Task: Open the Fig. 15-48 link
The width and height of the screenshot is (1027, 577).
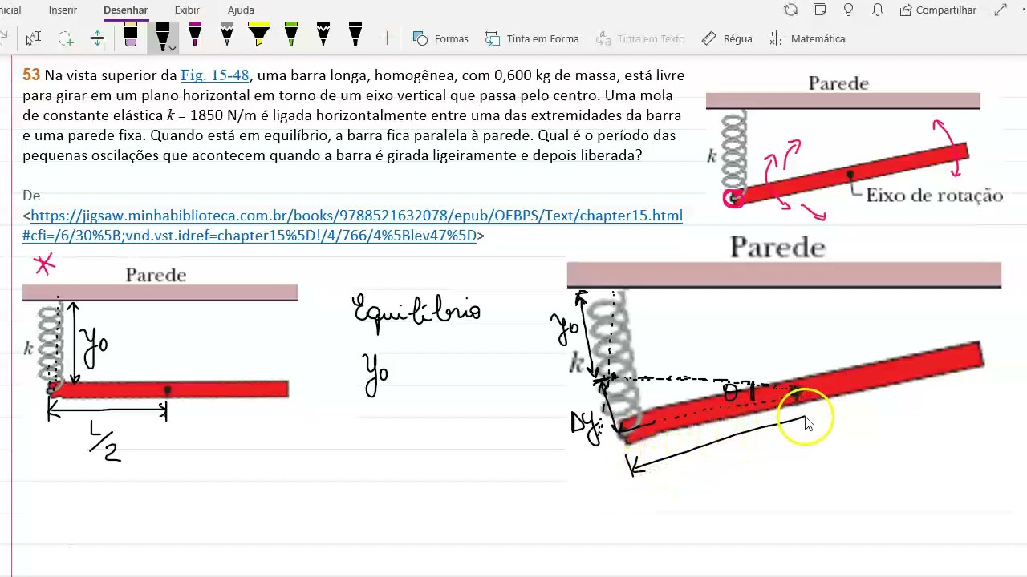Action: [215, 75]
